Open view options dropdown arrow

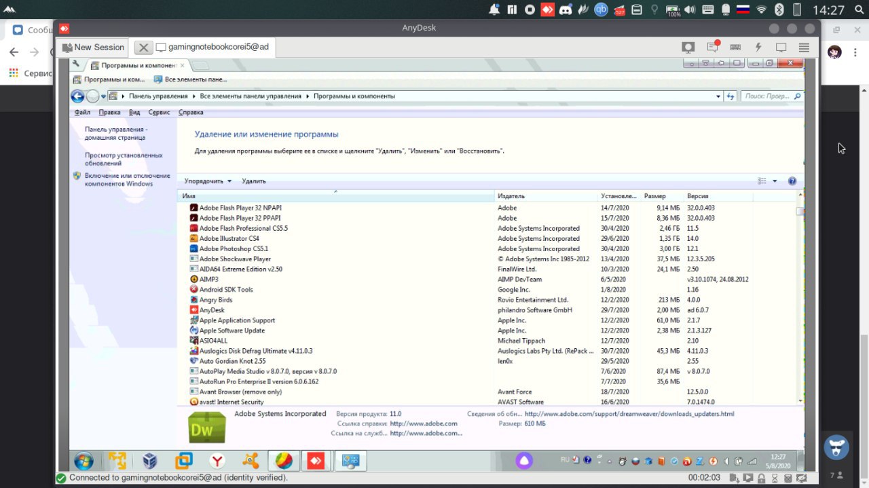click(775, 181)
